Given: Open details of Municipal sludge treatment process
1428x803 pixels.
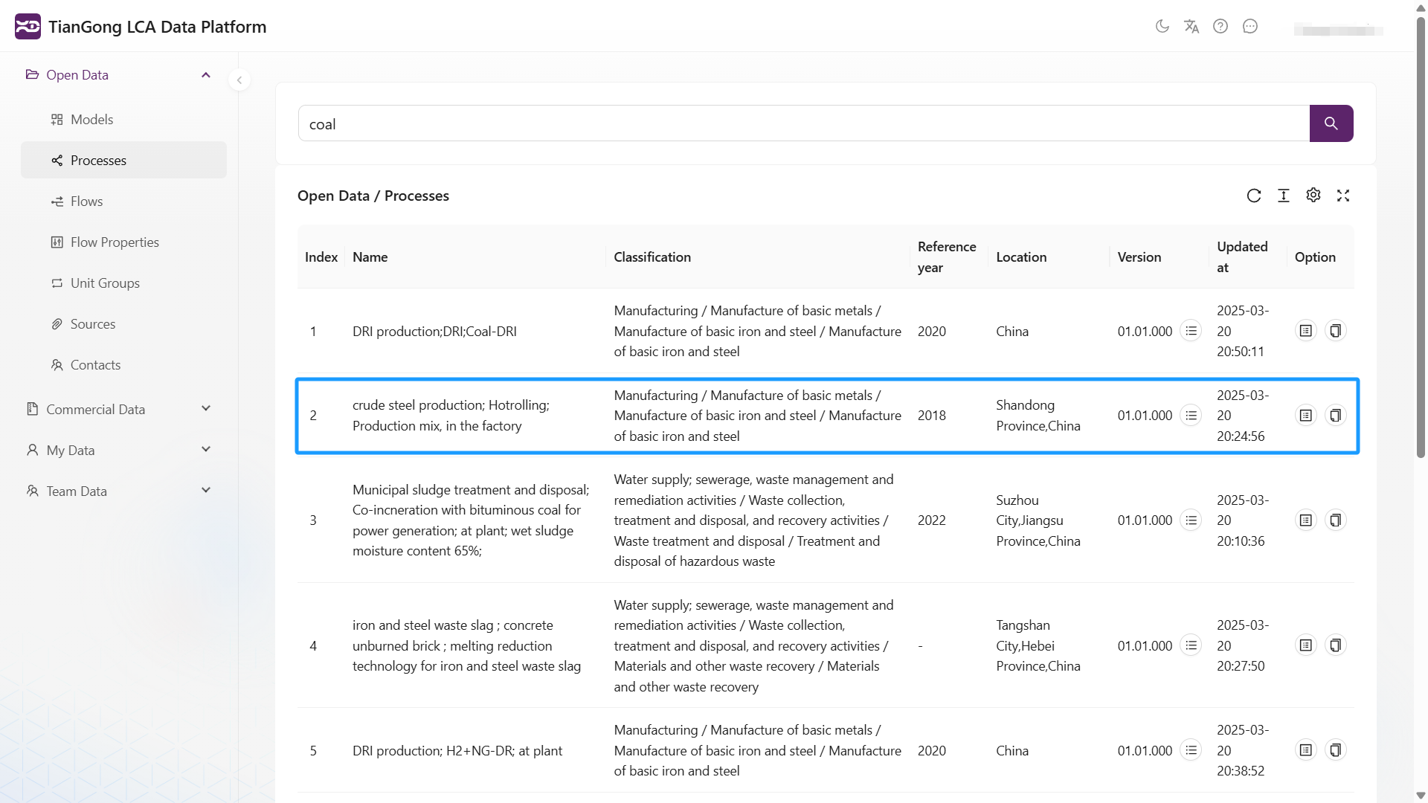Looking at the screenshot, I should tap(1307, 520).
